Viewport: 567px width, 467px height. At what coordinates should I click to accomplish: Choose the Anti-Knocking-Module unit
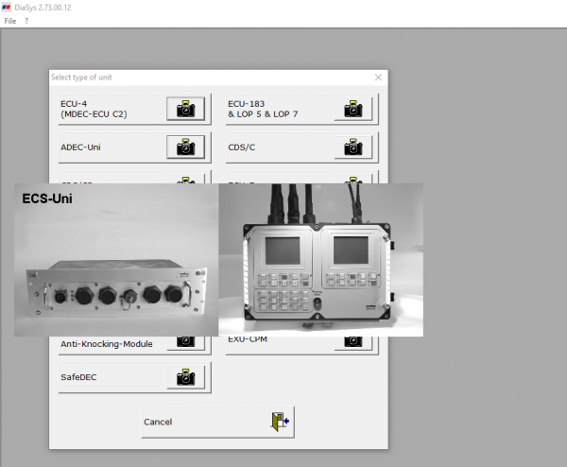(x=106, y=344)
